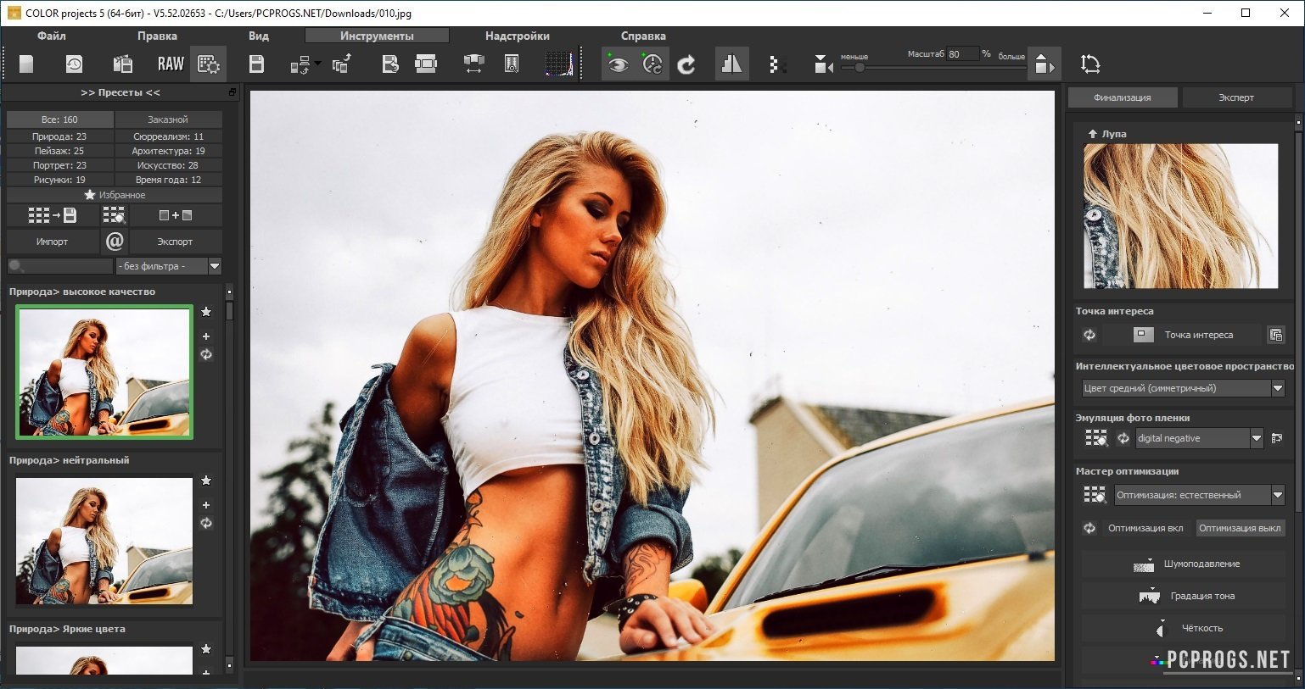This screenshot has height=689, width=1305.
Task: Click the Экспорт presets button
Action: 175,242
